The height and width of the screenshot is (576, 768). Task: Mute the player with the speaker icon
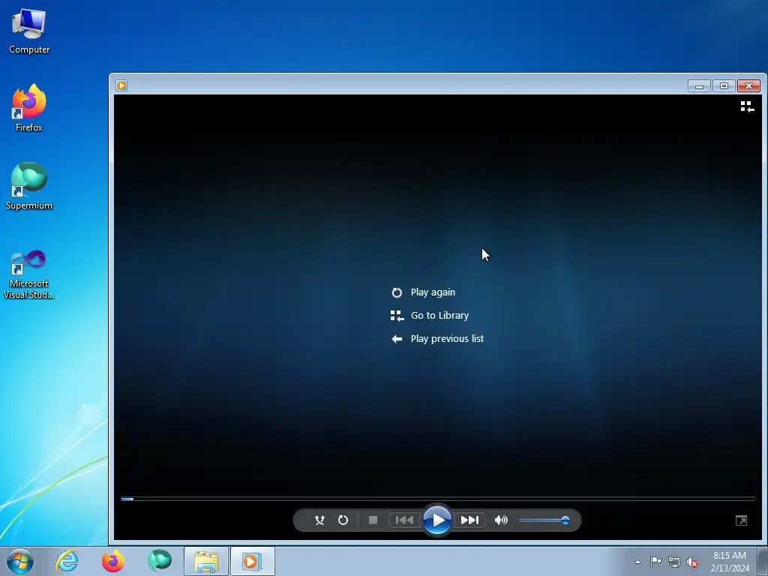point(501,520)
